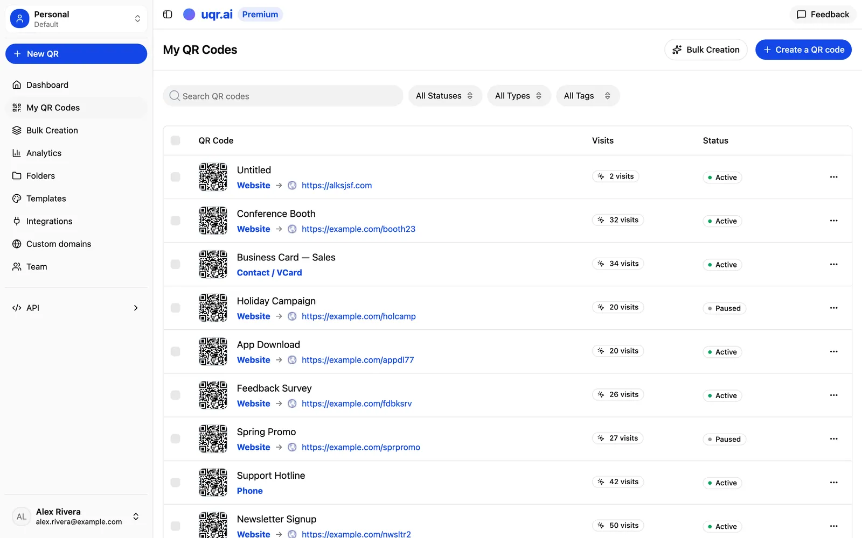Click the 42 visits badge
The height and width of the screenshot is (538, 862).
(x=618, y=482)
